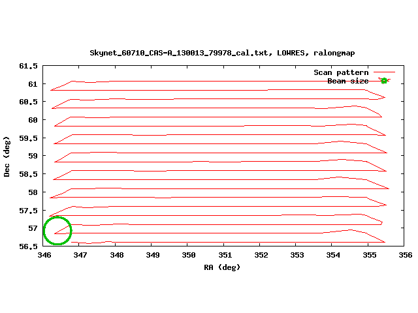
Task: Click the 59 Dec axis tick label
Action: click(x=33, y=156)
